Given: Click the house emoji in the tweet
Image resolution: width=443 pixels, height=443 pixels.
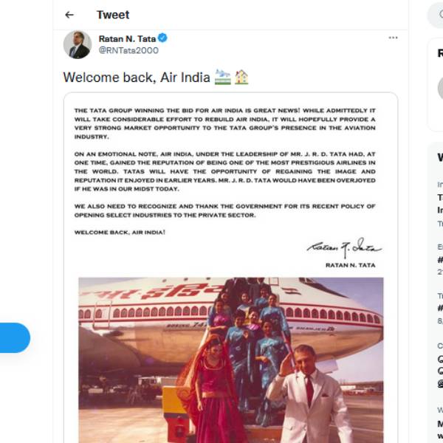Looking at the screenshot, I should [241, 77].
